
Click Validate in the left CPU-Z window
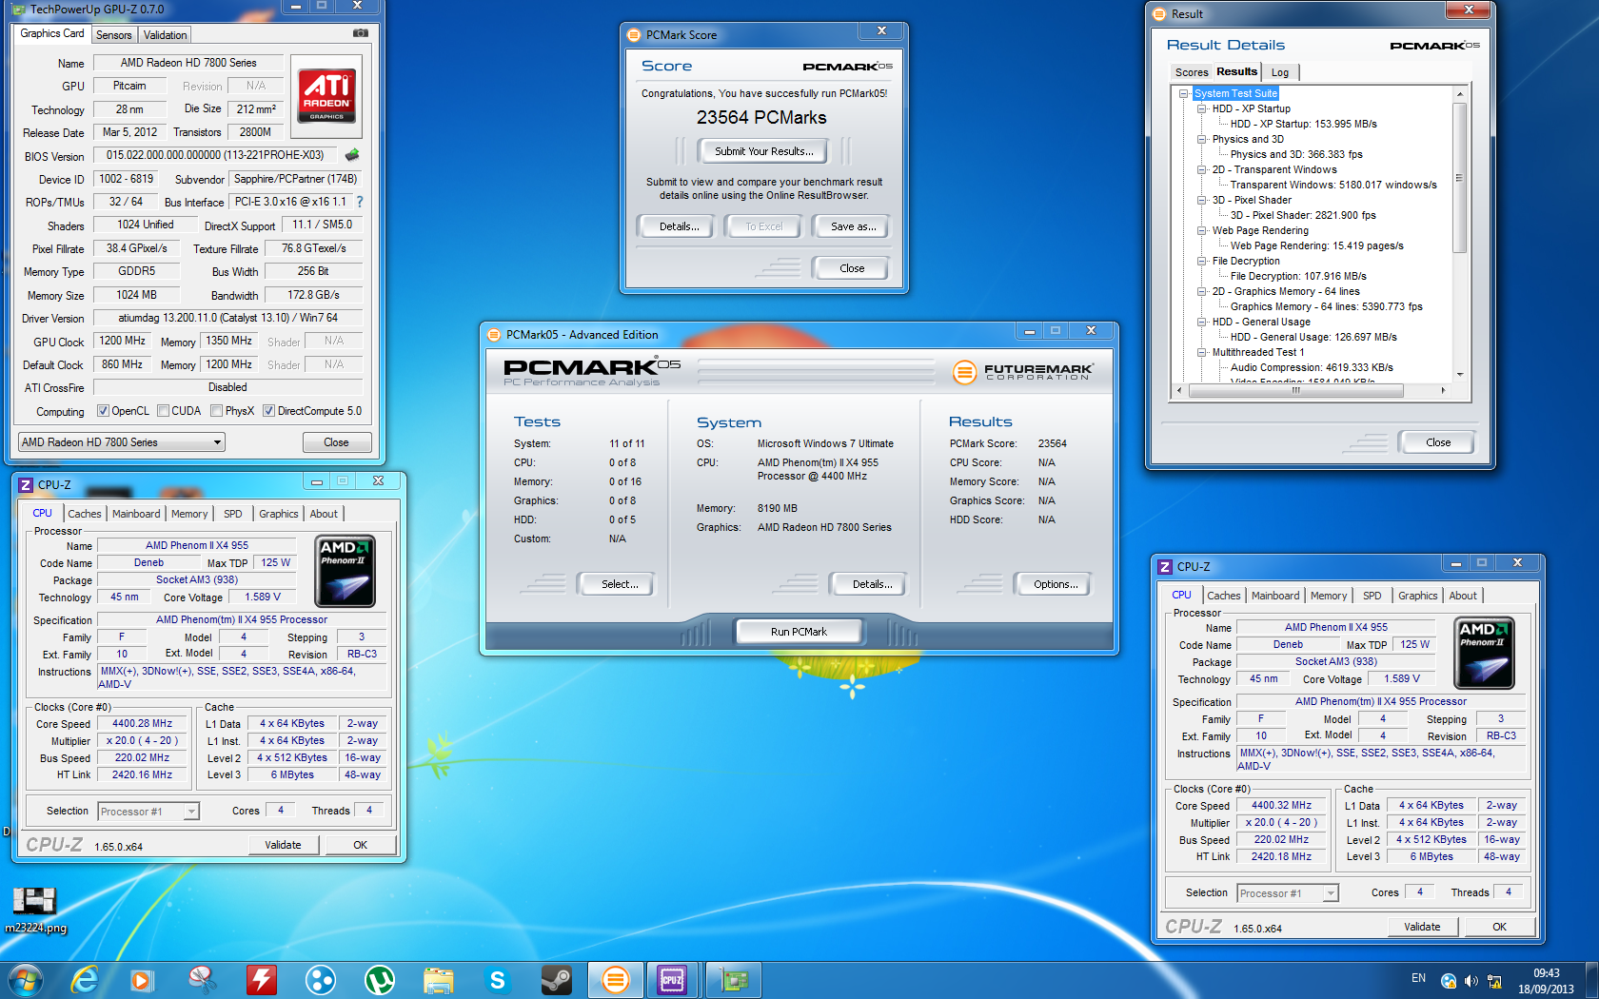pos(283,845)
